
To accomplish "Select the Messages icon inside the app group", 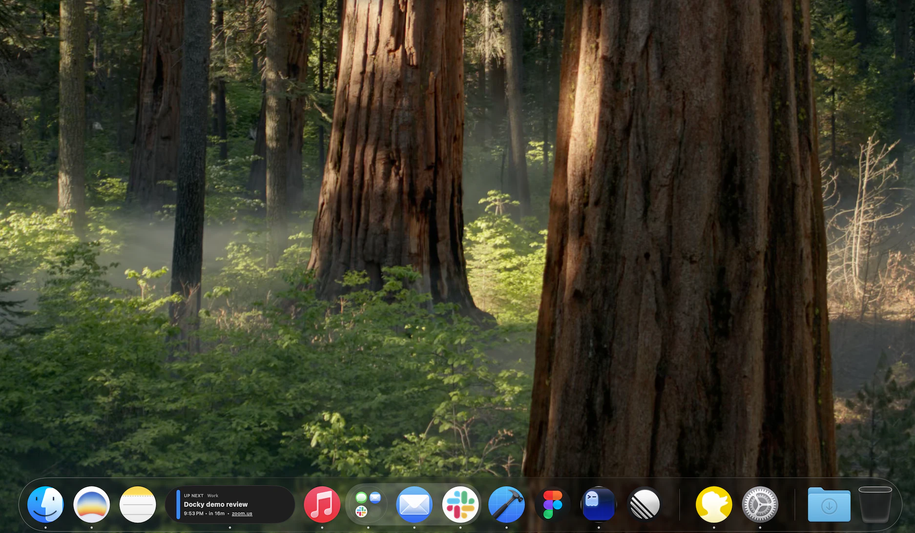I will pos(361,497).
